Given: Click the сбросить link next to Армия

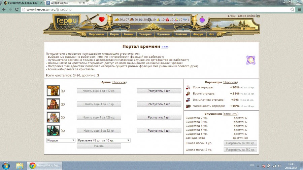Looking at the screenshot, I should pyautogui.click(x=119, y=82).
